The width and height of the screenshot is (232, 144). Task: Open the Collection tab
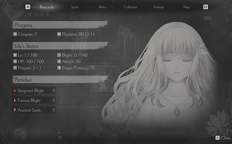[x=131, y=7]
